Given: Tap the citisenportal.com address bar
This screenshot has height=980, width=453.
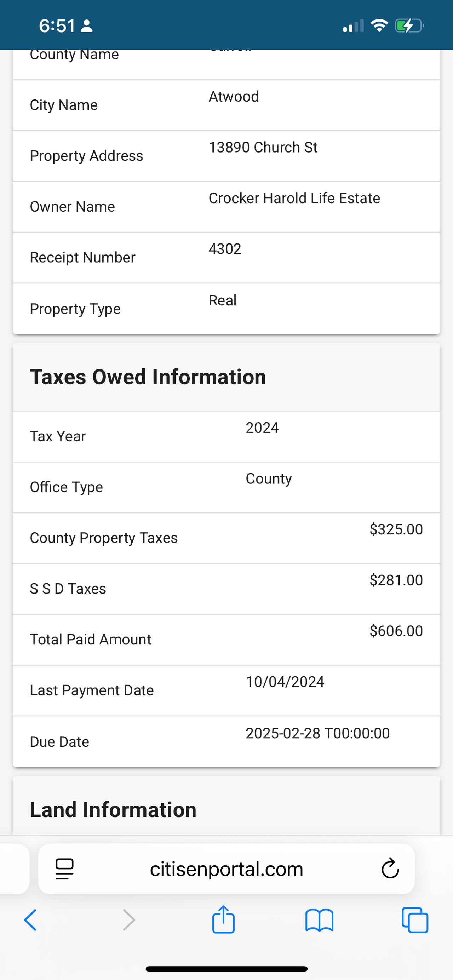Looking at the screenshot, I should (x=226, y=869).
